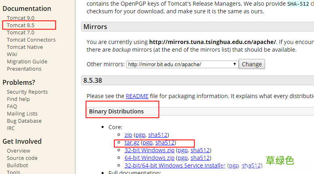This screenshot has width=314, height=174.
Task: Open Security Reports under Problems
Action: pyautogui.click(x=27, y=92)
